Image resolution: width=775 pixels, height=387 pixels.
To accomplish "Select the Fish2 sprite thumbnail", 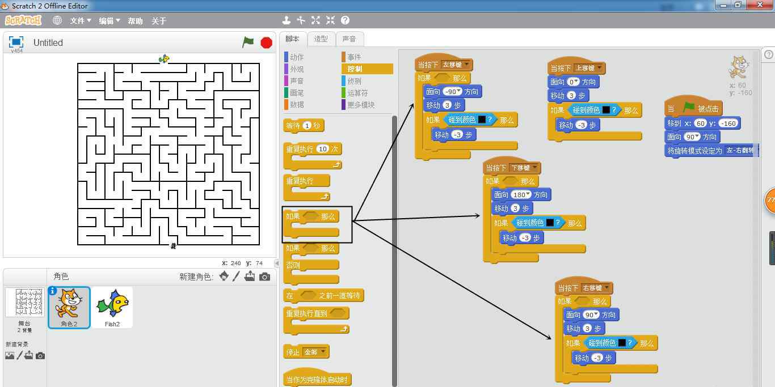I will point(112,307).
